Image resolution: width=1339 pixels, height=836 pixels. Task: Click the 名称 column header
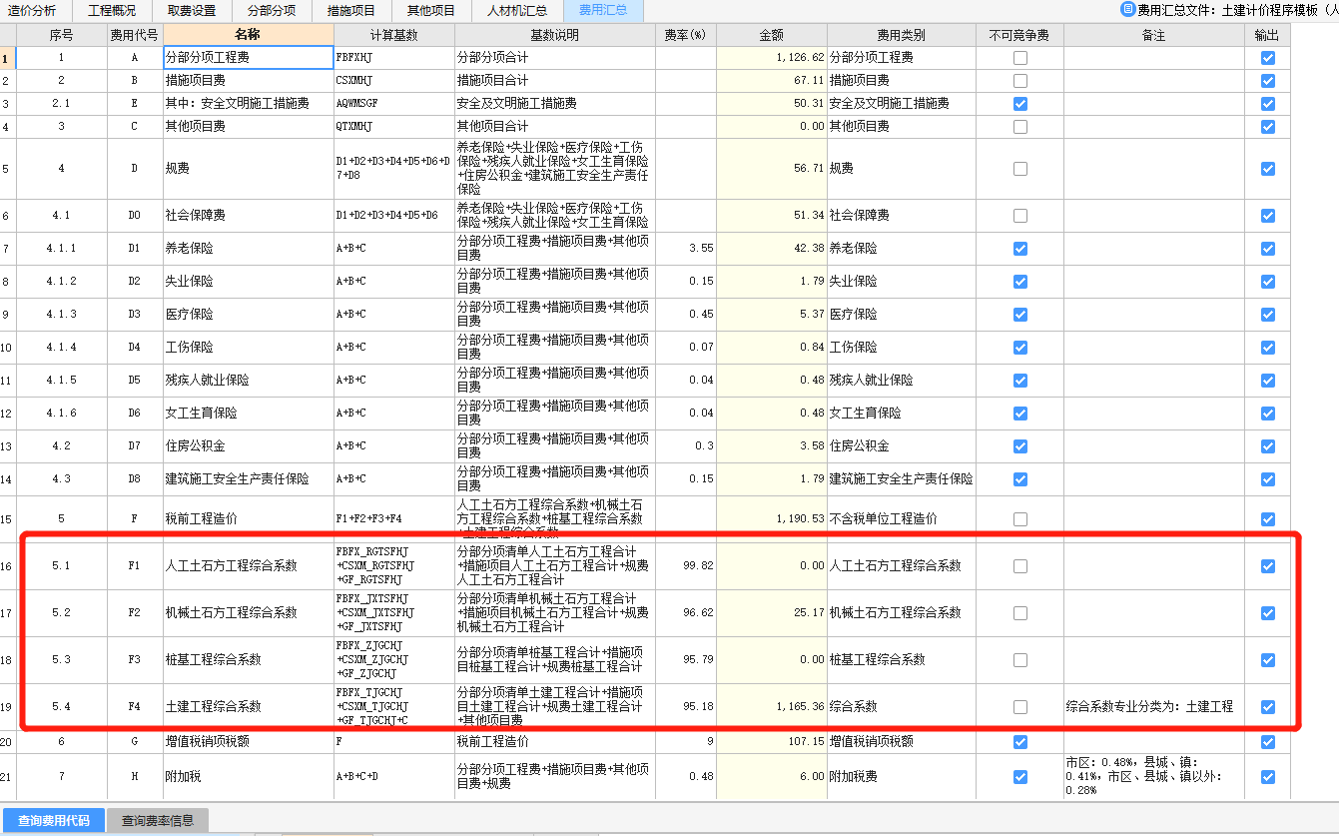tap(248, 35)
